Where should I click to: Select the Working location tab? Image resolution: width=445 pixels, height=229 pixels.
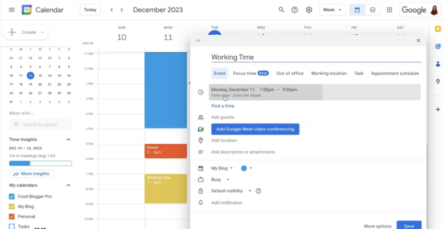[x=329, y=73]
